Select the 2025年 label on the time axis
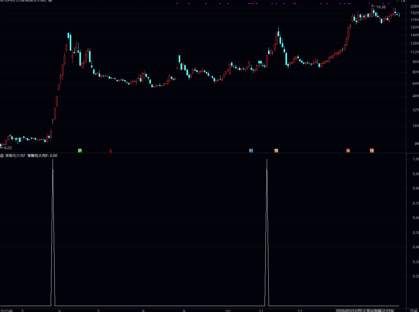This screenshot has width=419, height=312. pos(7,310)
